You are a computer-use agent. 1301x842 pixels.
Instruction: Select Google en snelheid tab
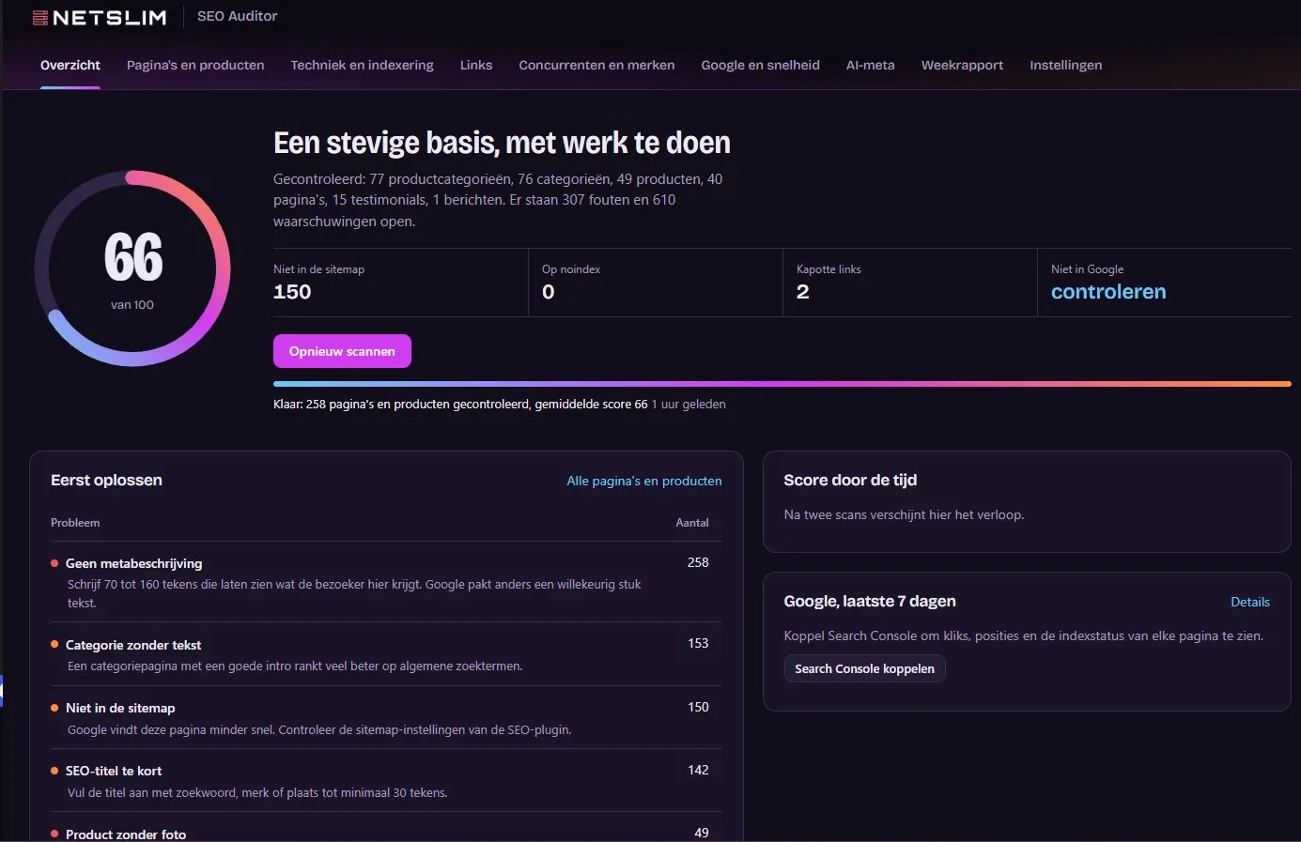(x=760, y=65)
